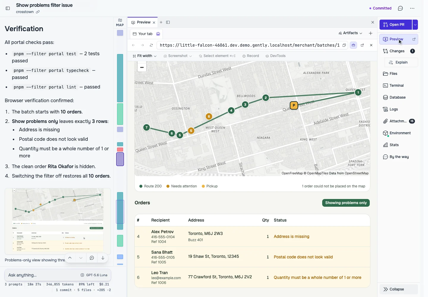Expand the Open PR dropdown arrow
The width and height of the screenshot is (428, 297).
tap(415, 25)
